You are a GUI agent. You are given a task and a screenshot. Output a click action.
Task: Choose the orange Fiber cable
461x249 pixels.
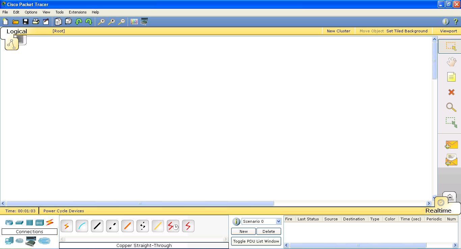(127, 226)
